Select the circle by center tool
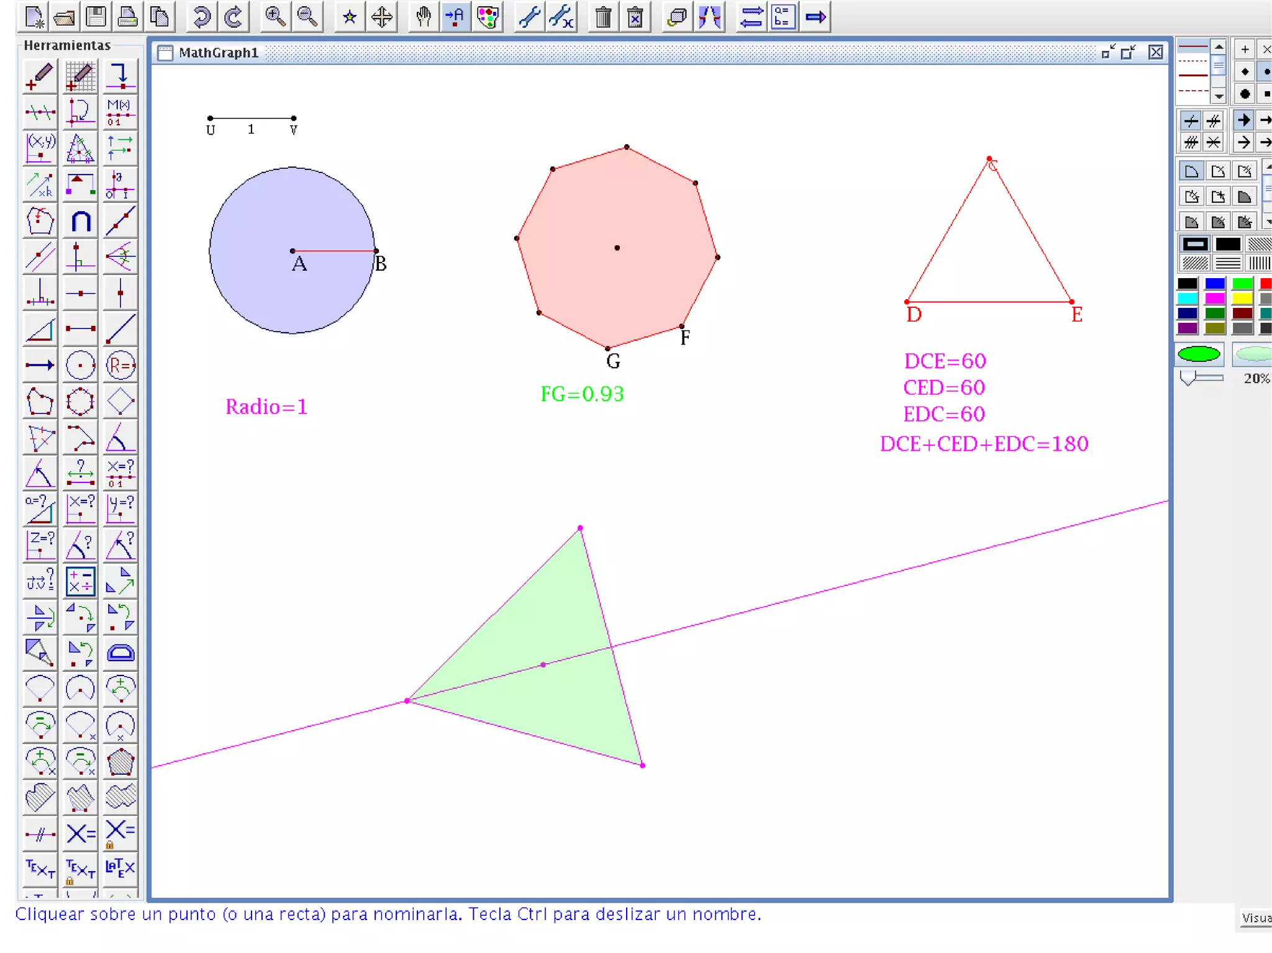This screenshot has height=953, width=1272. coord(80,365)
